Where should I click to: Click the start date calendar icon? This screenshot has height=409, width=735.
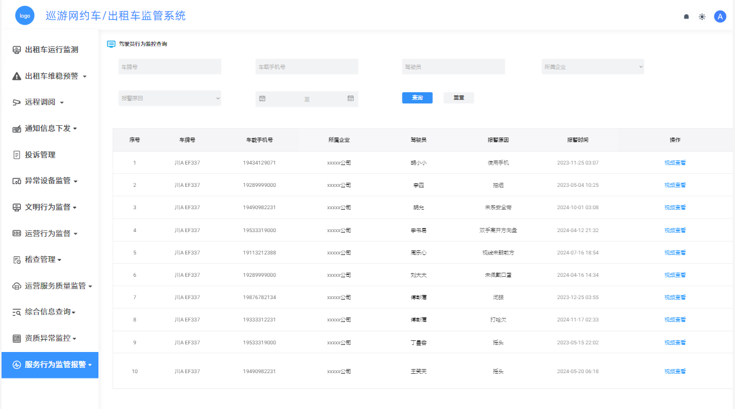[x=262, y=99]
